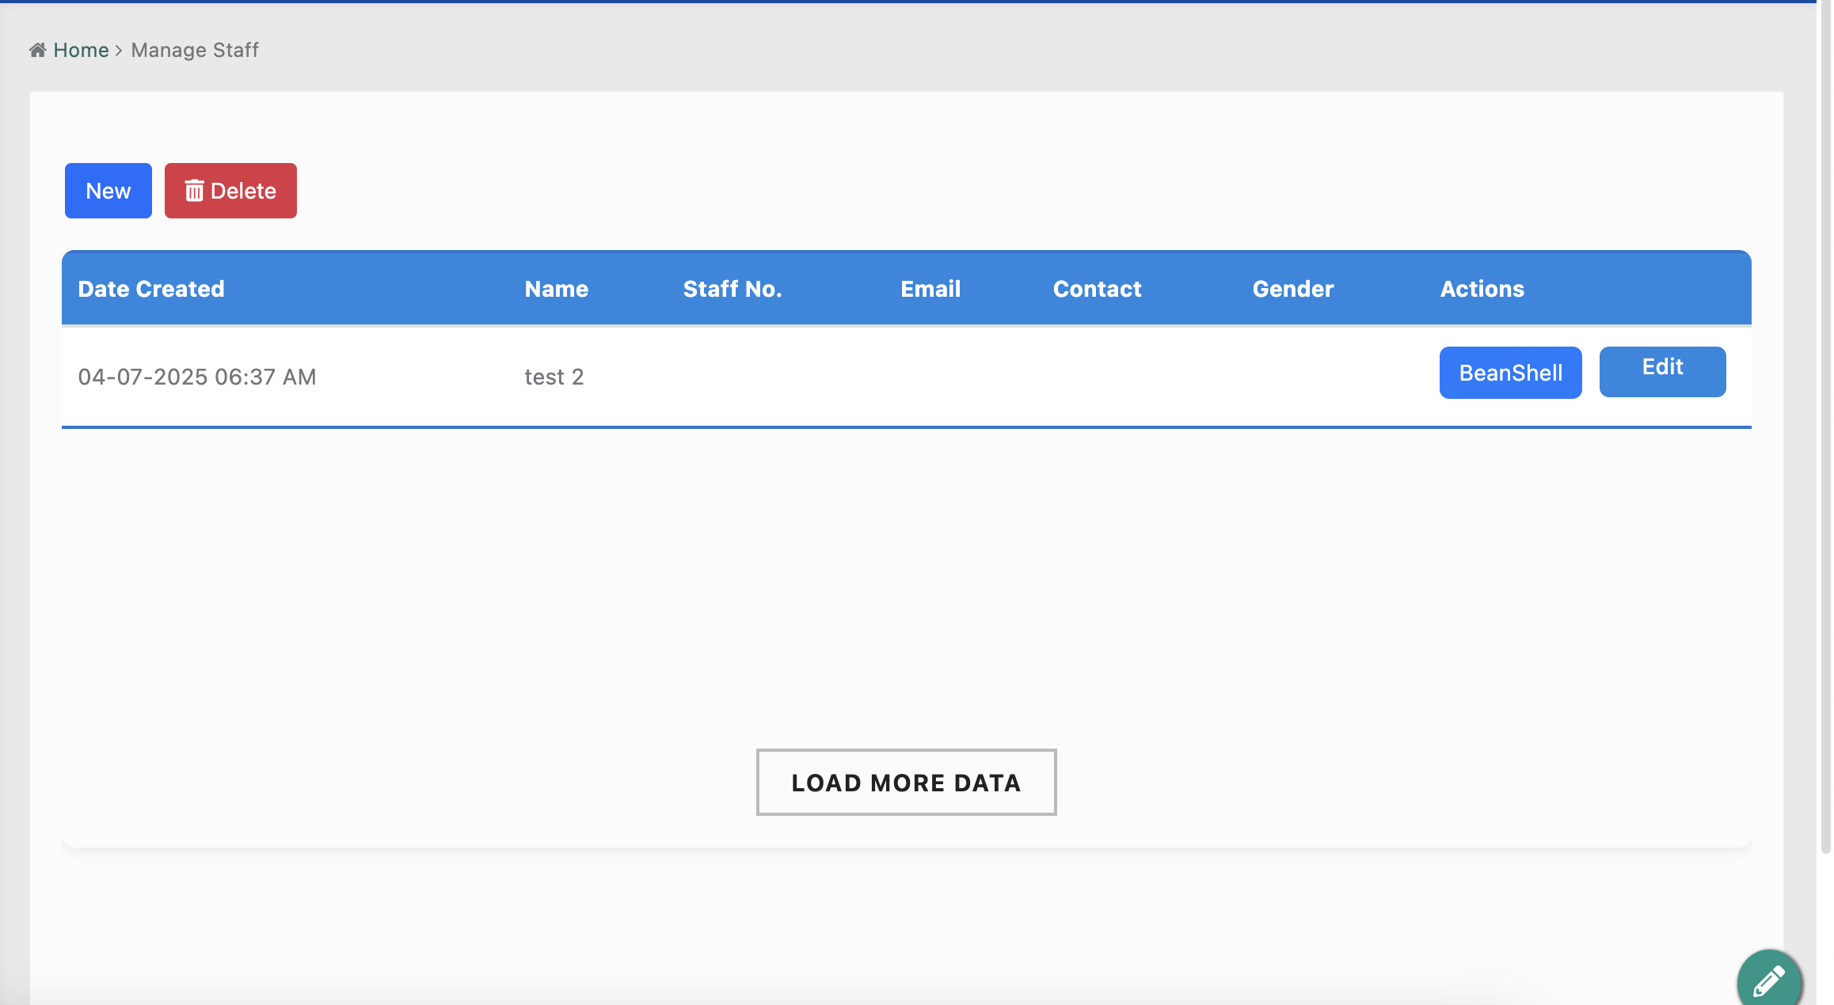Run BeanShell action for test 2
1834x1005 pixels.
(1510, 373)
